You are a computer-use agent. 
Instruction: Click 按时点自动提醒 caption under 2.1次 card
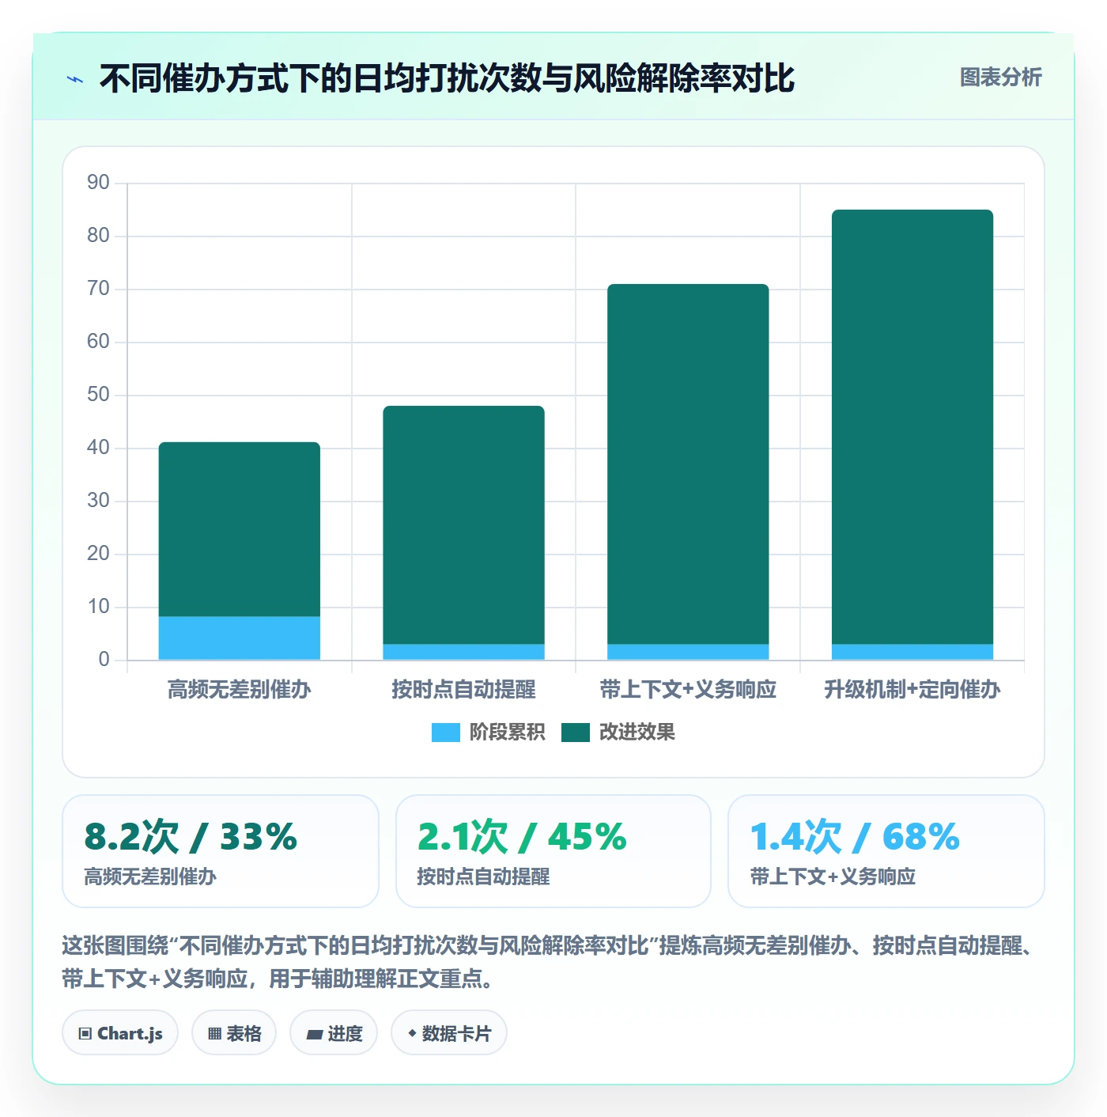click(483, 877)
